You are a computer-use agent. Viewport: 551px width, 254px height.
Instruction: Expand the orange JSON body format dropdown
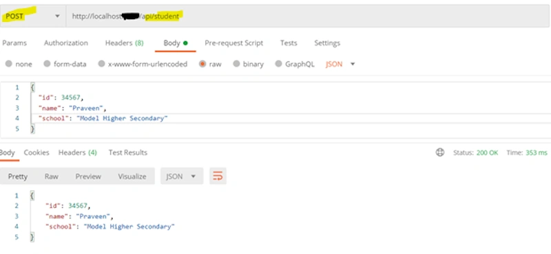[340, 64]
